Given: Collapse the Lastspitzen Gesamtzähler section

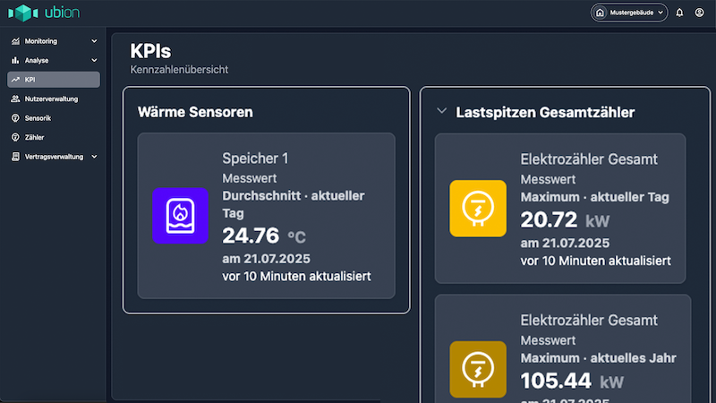Looking at the screenshot, I should tap(441, 112).
